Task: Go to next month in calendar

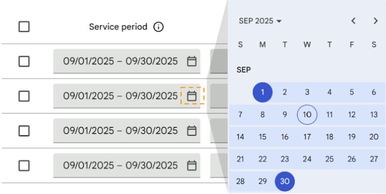Action: tap(376, 21)
